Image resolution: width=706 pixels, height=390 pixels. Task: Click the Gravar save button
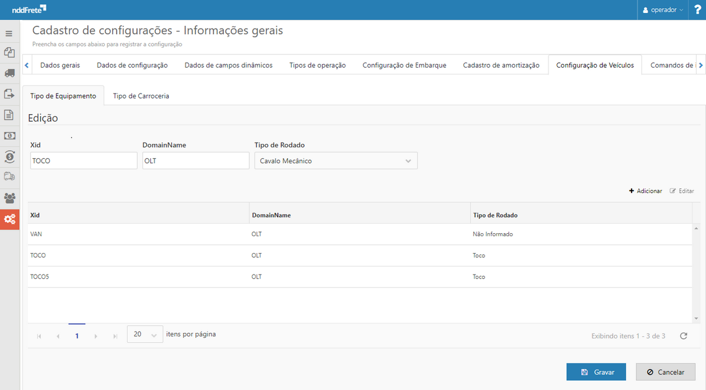[x=596, y=371]
